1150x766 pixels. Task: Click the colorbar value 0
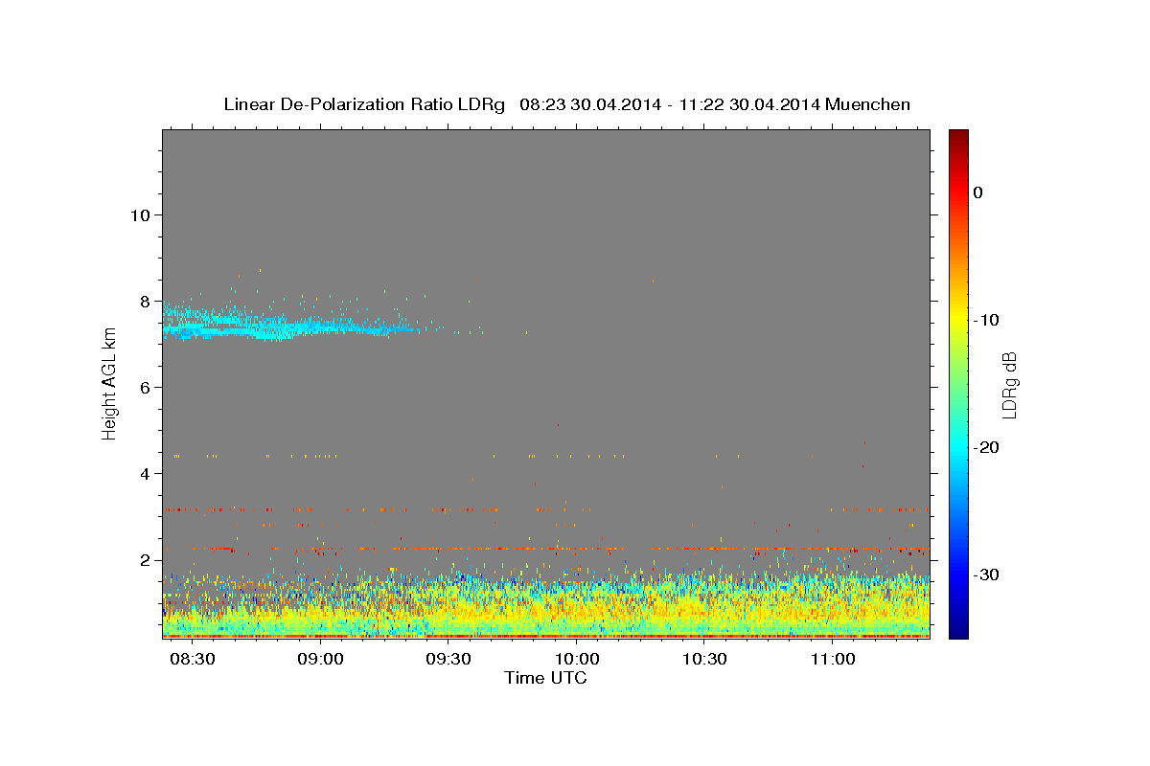pos(978,192)
